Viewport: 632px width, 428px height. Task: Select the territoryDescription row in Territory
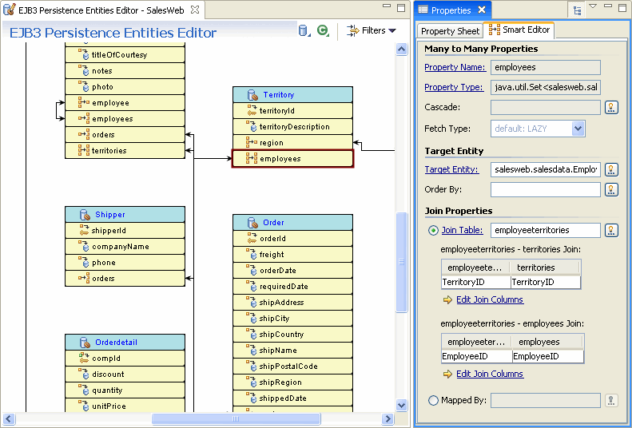coord(292,126)
